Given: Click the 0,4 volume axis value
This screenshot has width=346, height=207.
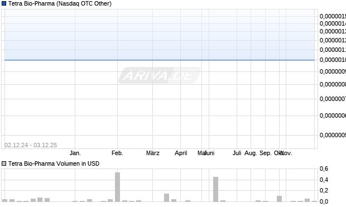Looking at the screenshot, I should (x=324, y=180).
